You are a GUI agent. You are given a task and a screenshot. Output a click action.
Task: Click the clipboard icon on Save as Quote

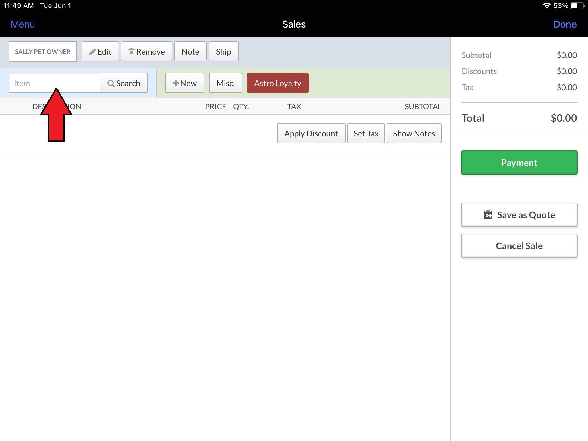coord(488,215)
